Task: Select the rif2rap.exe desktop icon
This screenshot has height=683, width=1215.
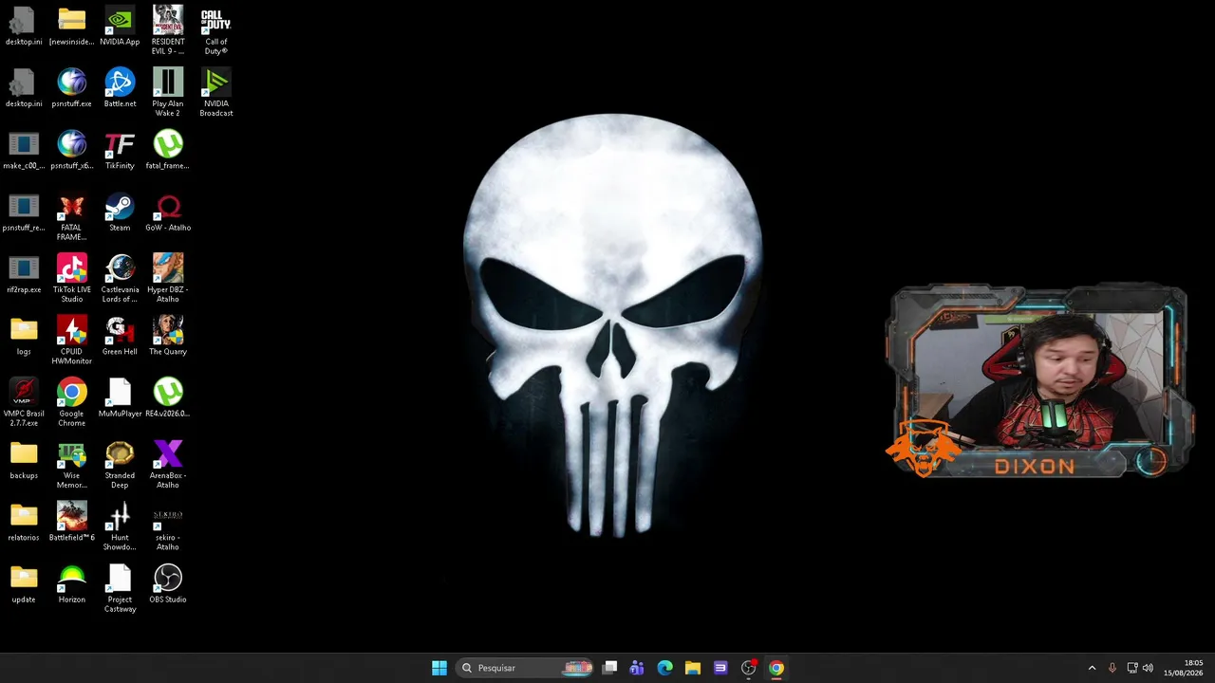Action: coord(24,274)
